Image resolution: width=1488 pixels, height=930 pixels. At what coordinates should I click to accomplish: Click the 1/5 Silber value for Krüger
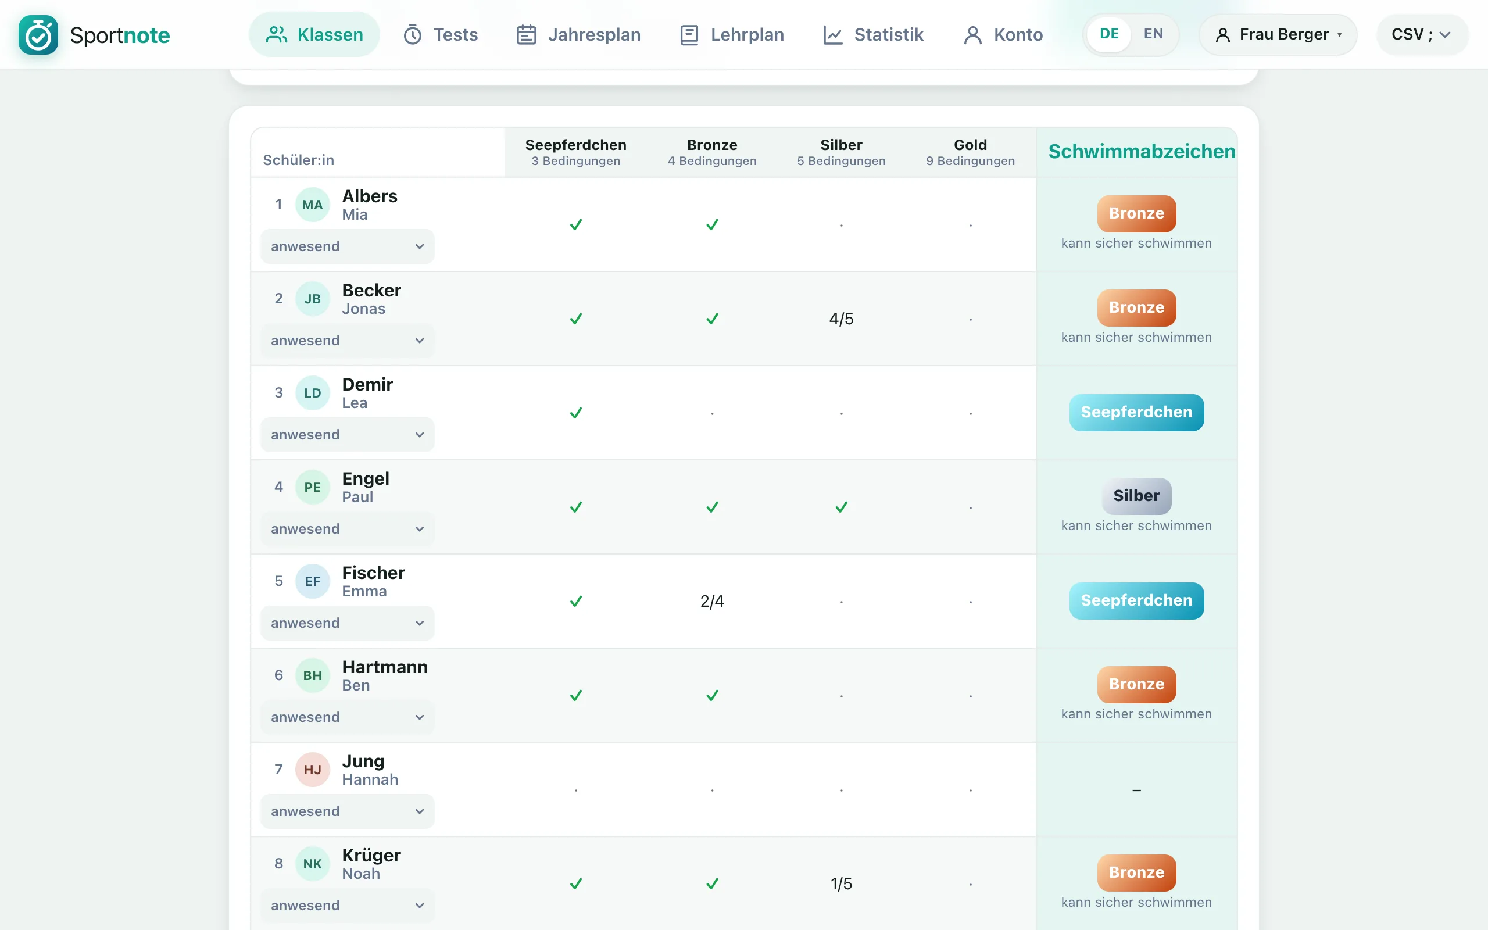[841, 884]
